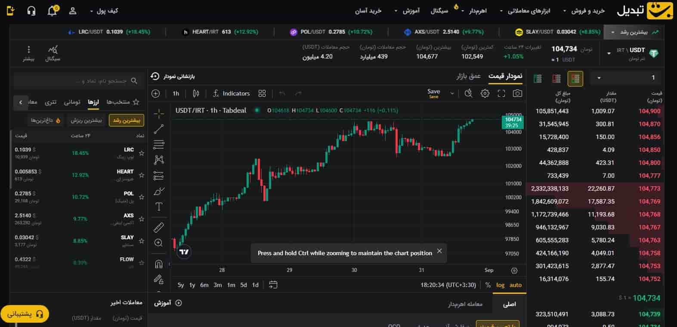This screenshot has height=327, width=677.
Task: Select the brush drawing tool
Action: pos(159,191)
